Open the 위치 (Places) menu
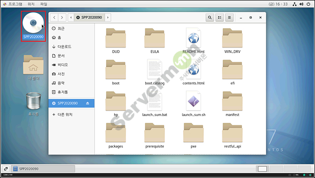 click(31, 4)
